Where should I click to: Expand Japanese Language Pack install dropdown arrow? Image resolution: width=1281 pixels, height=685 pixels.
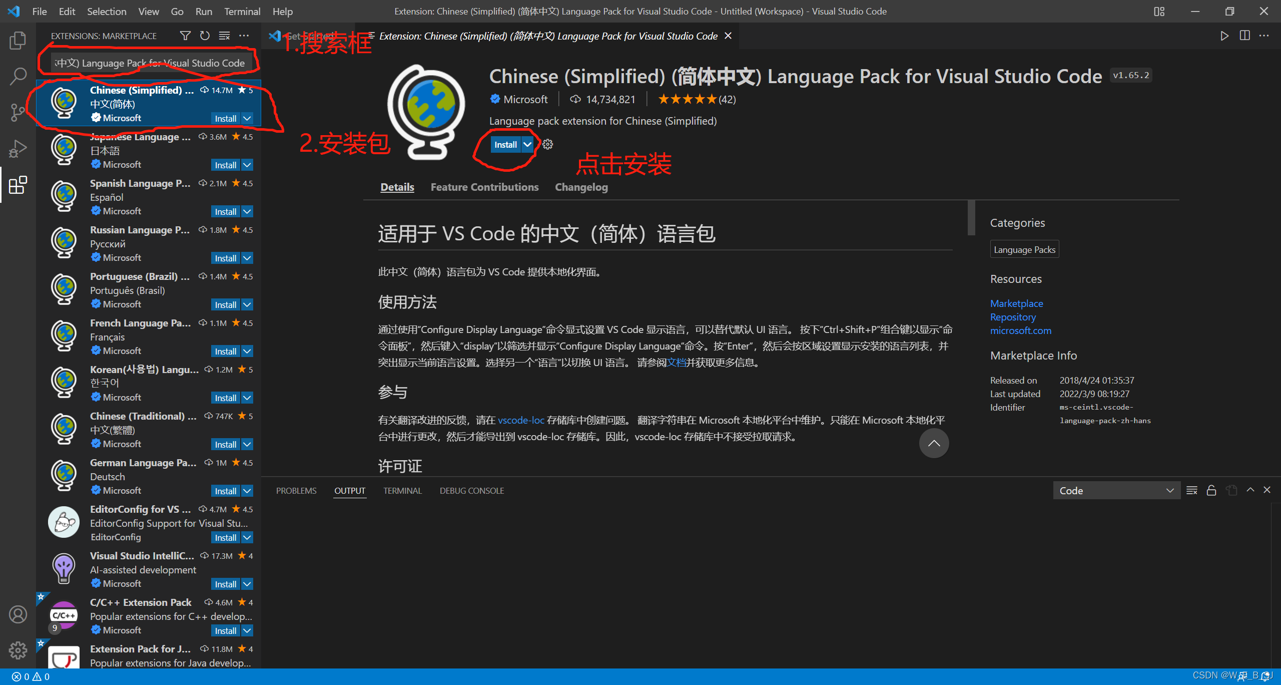[247, 165]
